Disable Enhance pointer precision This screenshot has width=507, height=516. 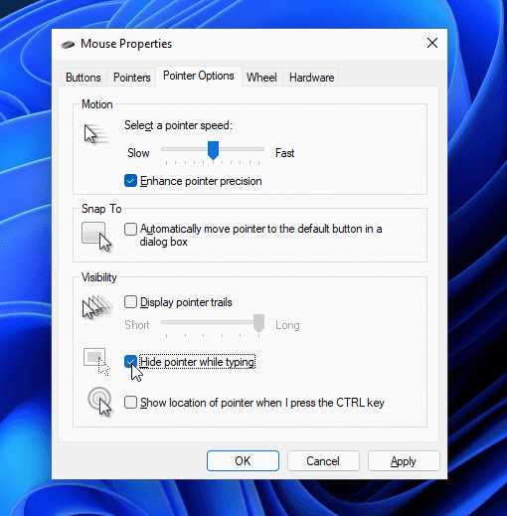[130, 181]
